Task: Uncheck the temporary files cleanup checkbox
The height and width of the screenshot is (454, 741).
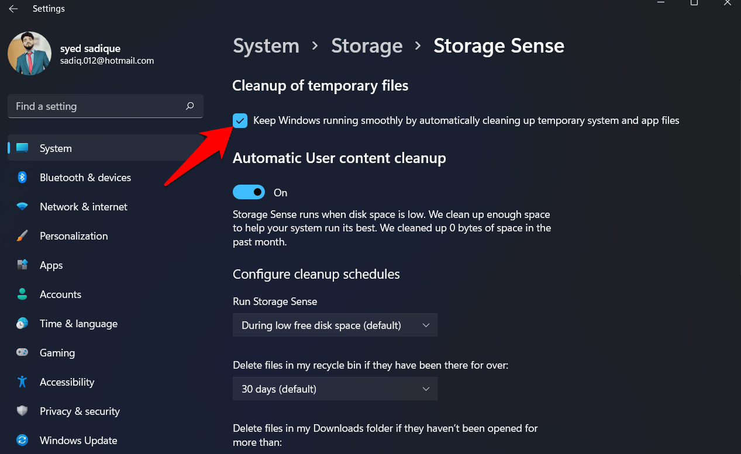Action: click(240, 121)
